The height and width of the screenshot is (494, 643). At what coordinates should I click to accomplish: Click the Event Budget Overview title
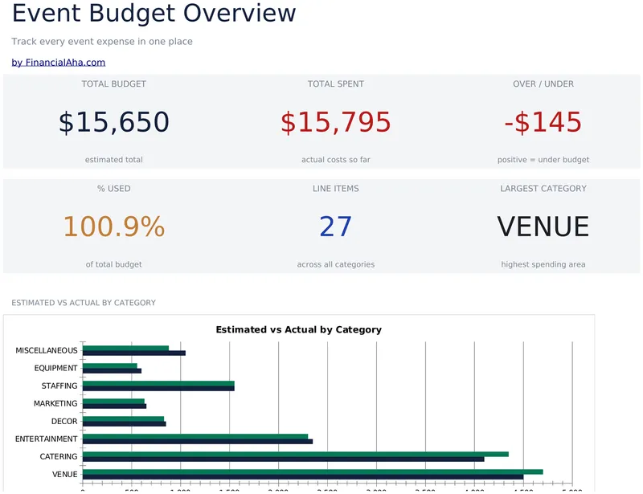tap(154, 13)
